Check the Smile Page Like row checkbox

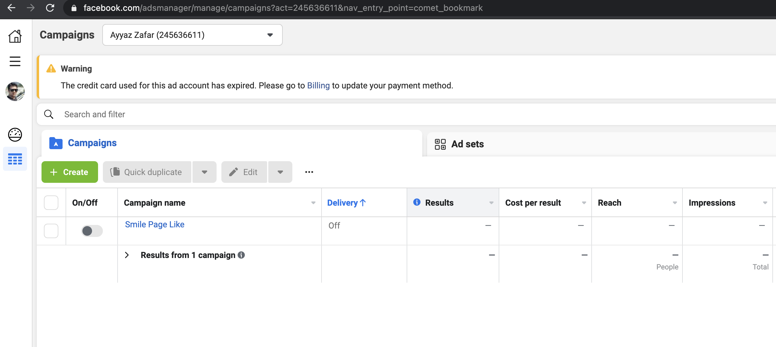(51, 231)
